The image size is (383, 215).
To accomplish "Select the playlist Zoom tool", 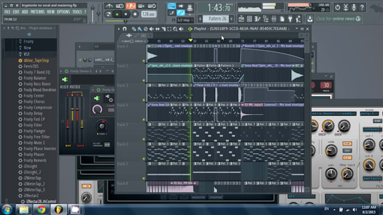I will [175, 29].
